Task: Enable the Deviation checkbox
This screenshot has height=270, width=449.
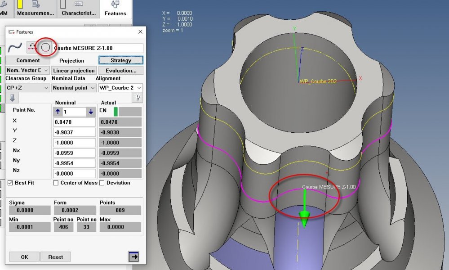Action: 102,183
